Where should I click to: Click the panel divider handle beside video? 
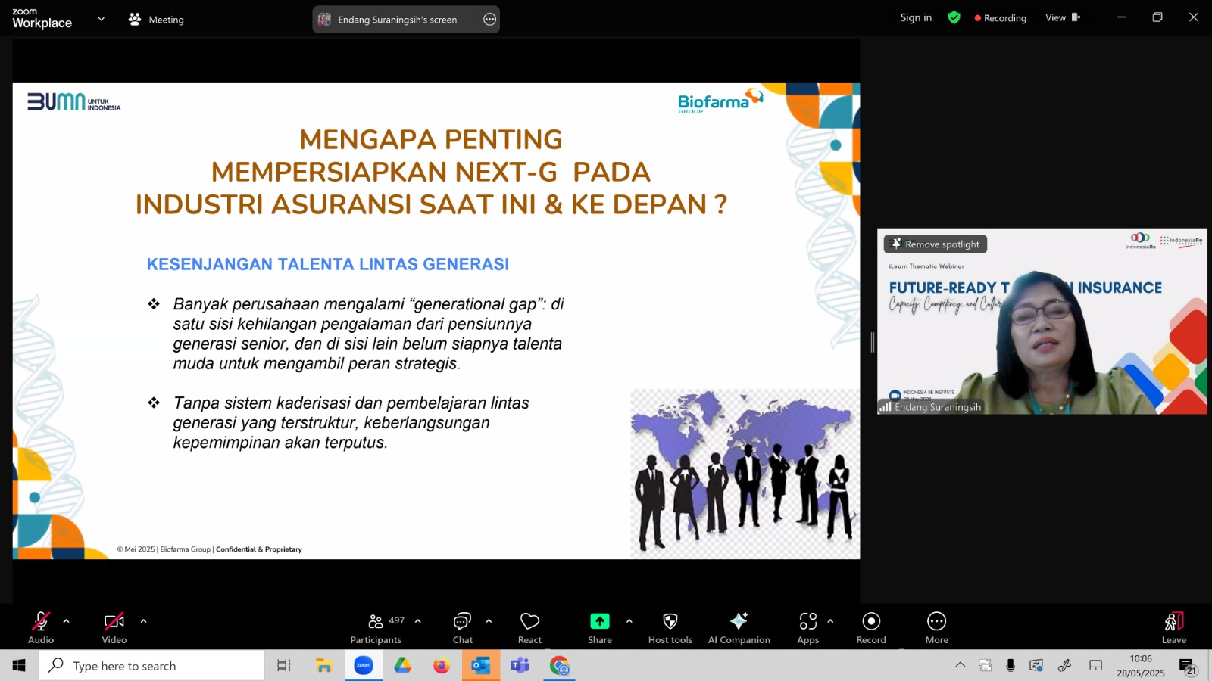pyautogui.click(x=872, y=342)
